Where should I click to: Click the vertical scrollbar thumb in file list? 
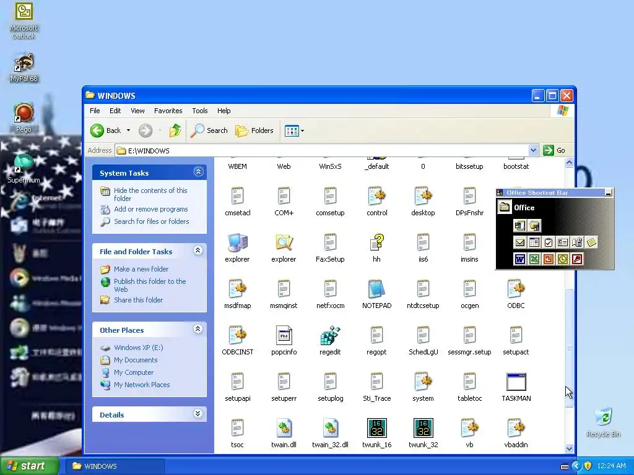570,348
